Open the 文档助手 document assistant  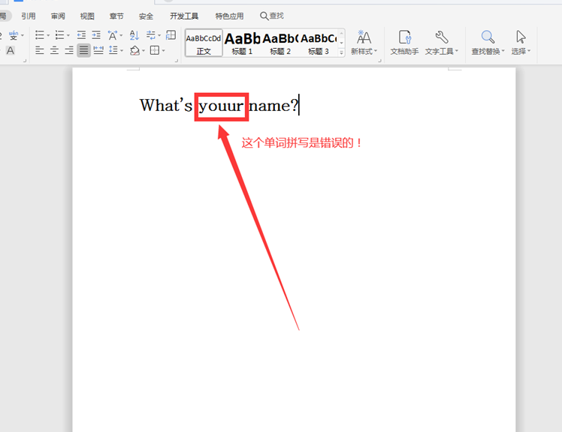(404, 42)
